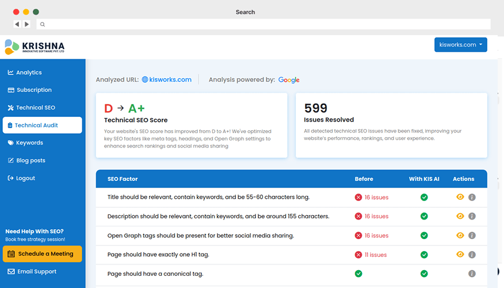The image size is (504, 288).
Task: Click the search magnifier icon in the address bar
Action: pyautogui.click(x=43, y=24)
